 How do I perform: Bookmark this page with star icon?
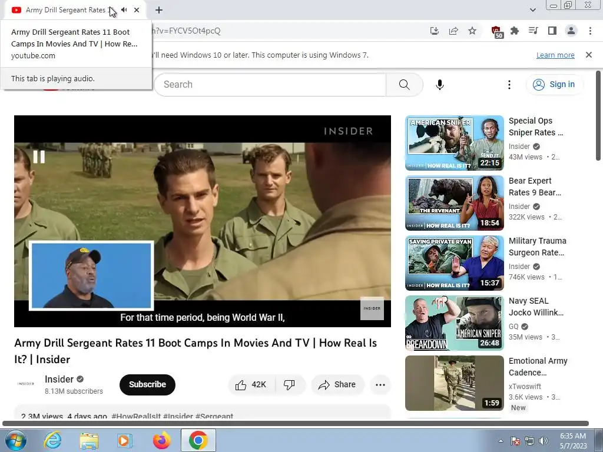472,31
